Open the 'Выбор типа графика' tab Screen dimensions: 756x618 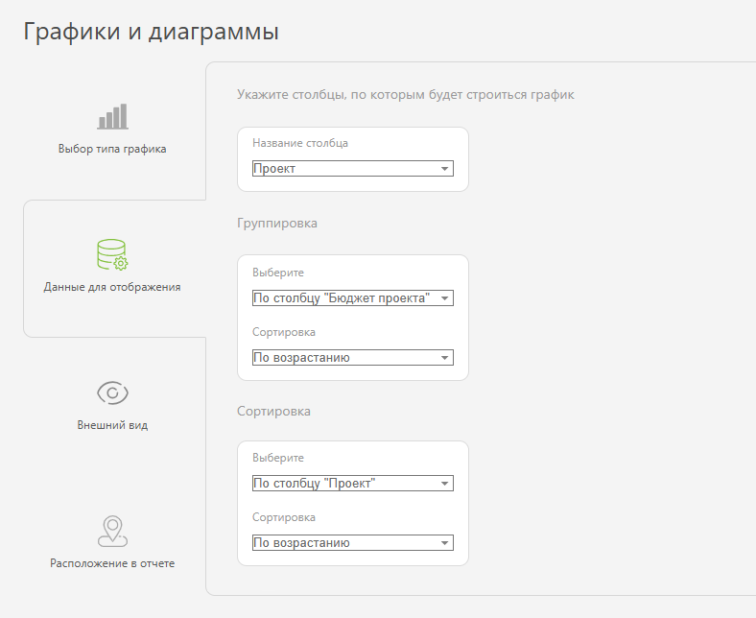point(112,149)
